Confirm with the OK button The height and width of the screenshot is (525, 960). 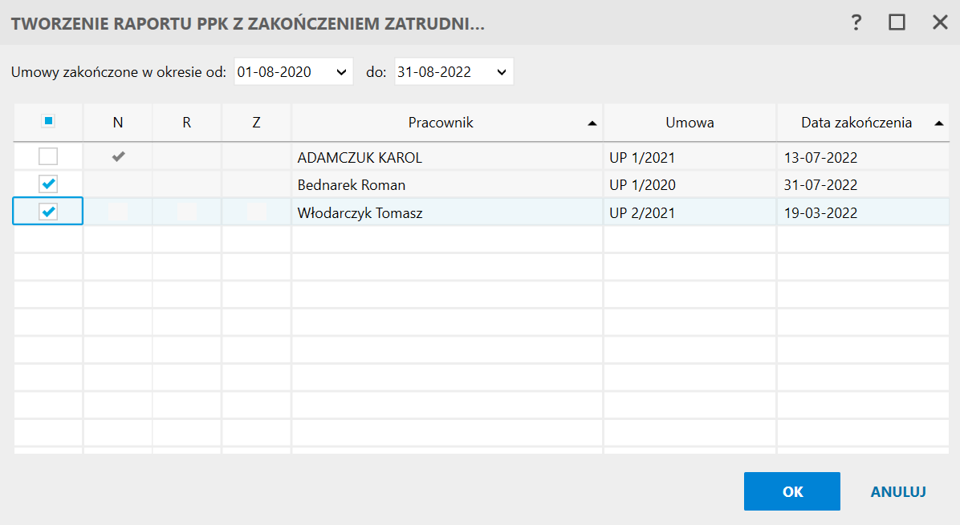coord(791,491)
